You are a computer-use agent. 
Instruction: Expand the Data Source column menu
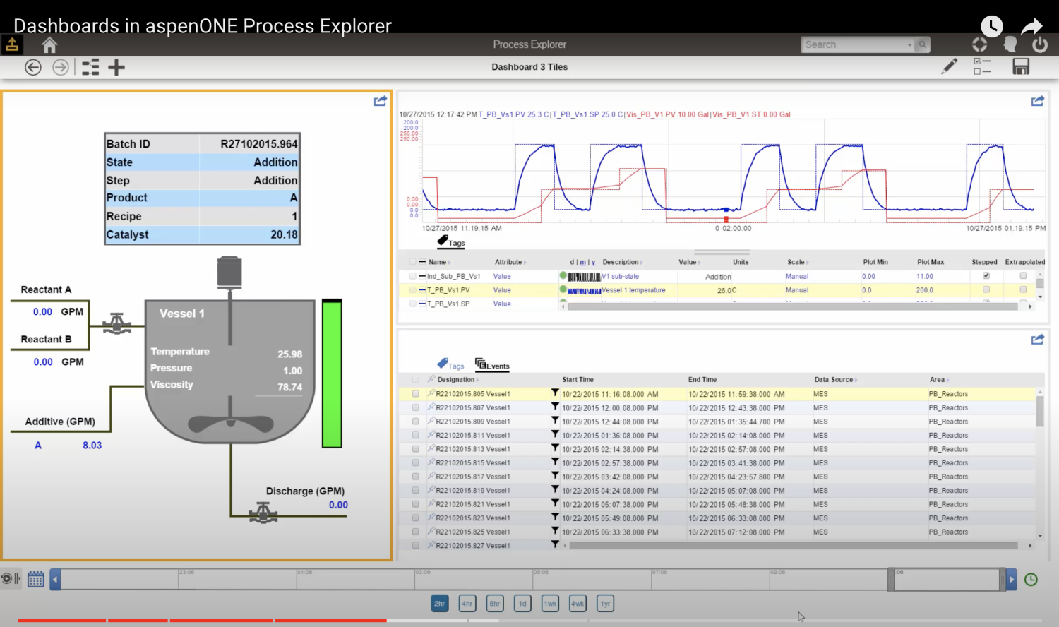click(x=856, y=380)
